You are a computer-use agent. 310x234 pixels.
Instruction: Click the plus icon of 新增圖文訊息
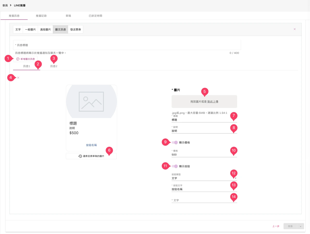pos(18,59)
